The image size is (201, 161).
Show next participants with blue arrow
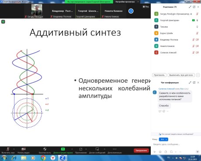tap(131, 11)
